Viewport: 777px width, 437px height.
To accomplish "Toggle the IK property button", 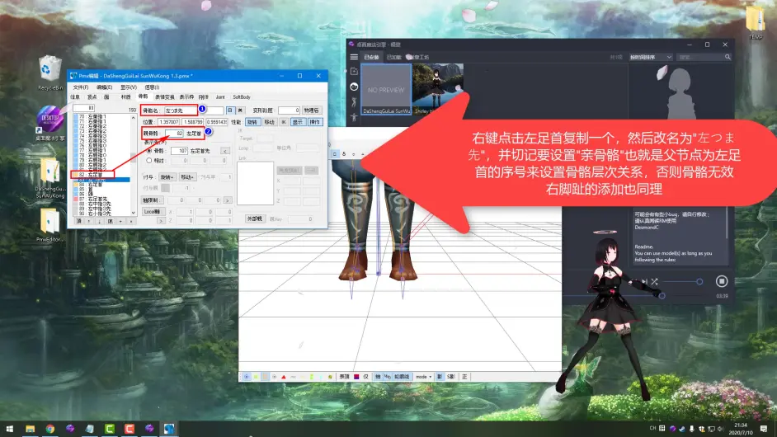I will point(284,122).
